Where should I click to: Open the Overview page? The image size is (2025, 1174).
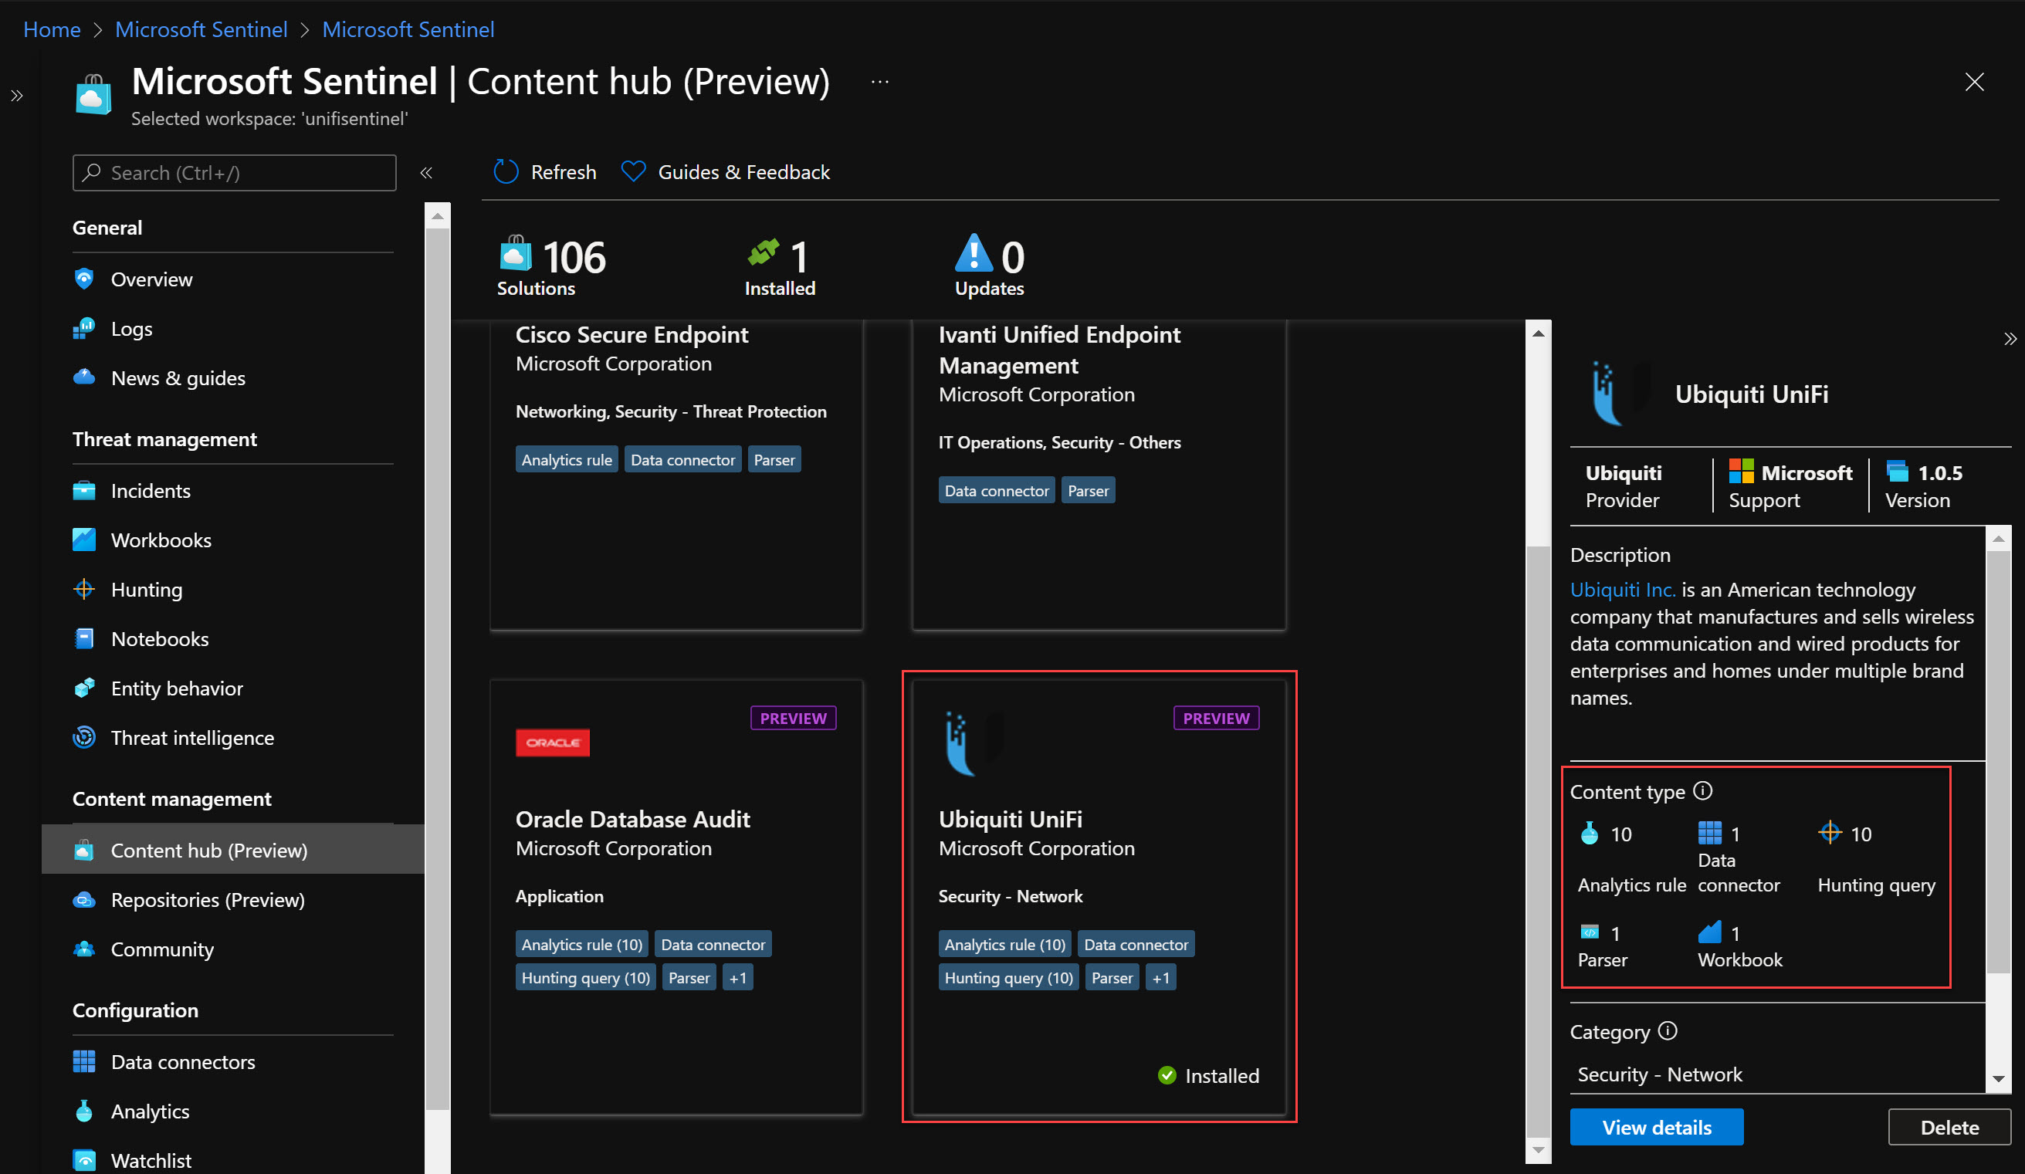[x=151, y=279]
